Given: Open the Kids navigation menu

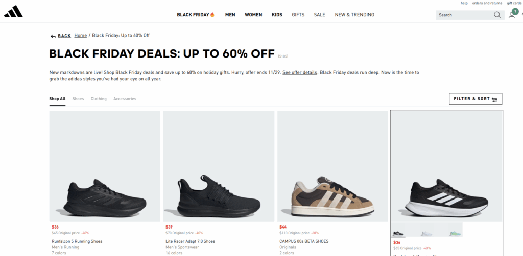Looking at the screenshot, I should [277, 15].
